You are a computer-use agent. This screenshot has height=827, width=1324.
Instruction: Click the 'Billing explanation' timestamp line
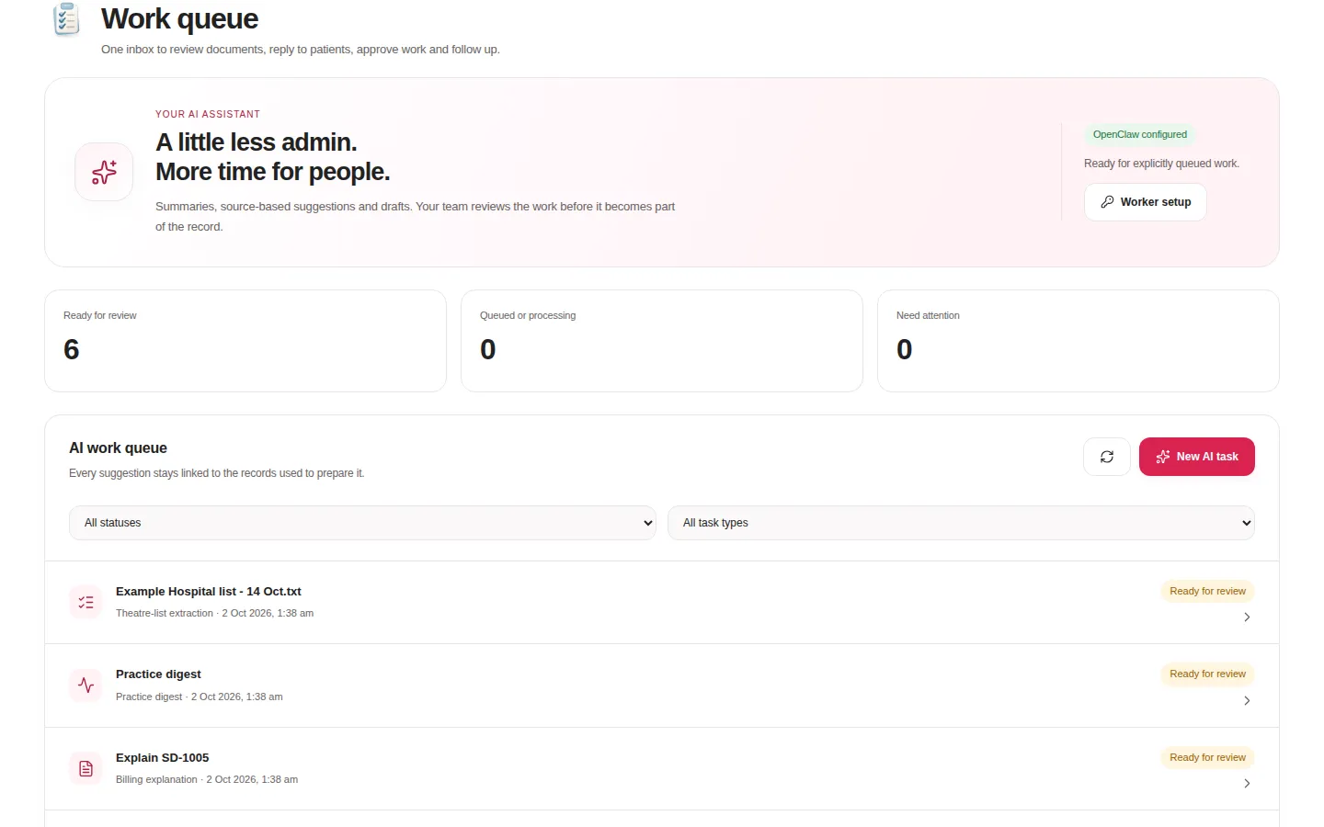pos(207,780)
